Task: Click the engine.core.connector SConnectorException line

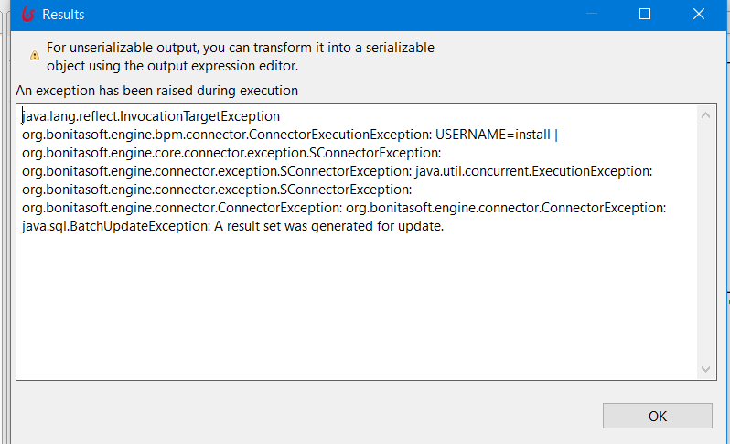Action: pyautogui.click(x=231, y=153)
